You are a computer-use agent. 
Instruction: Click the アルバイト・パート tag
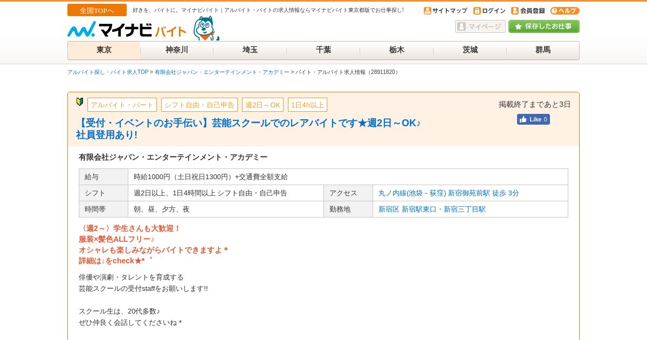[x=122, y=105]
